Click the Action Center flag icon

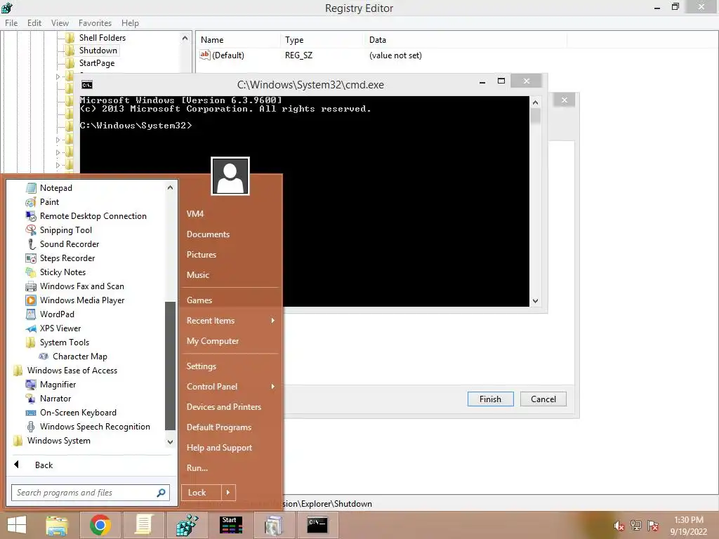pos(653,526)
